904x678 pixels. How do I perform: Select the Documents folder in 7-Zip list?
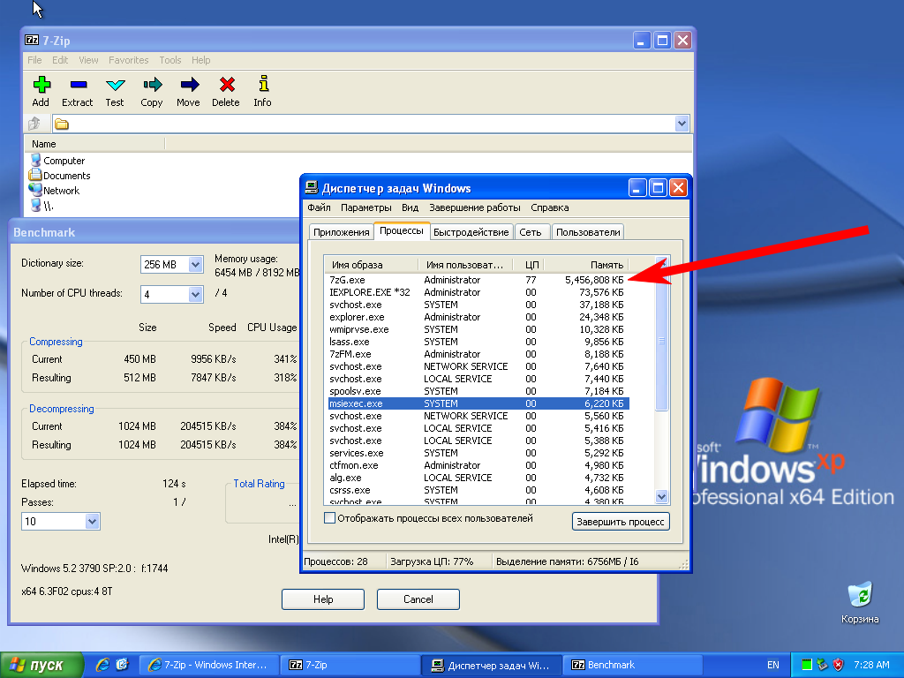pos(60,176)
